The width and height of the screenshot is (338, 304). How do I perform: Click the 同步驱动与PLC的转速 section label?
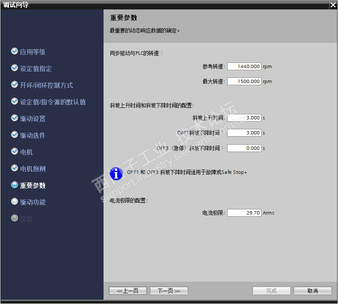point(136,53)
